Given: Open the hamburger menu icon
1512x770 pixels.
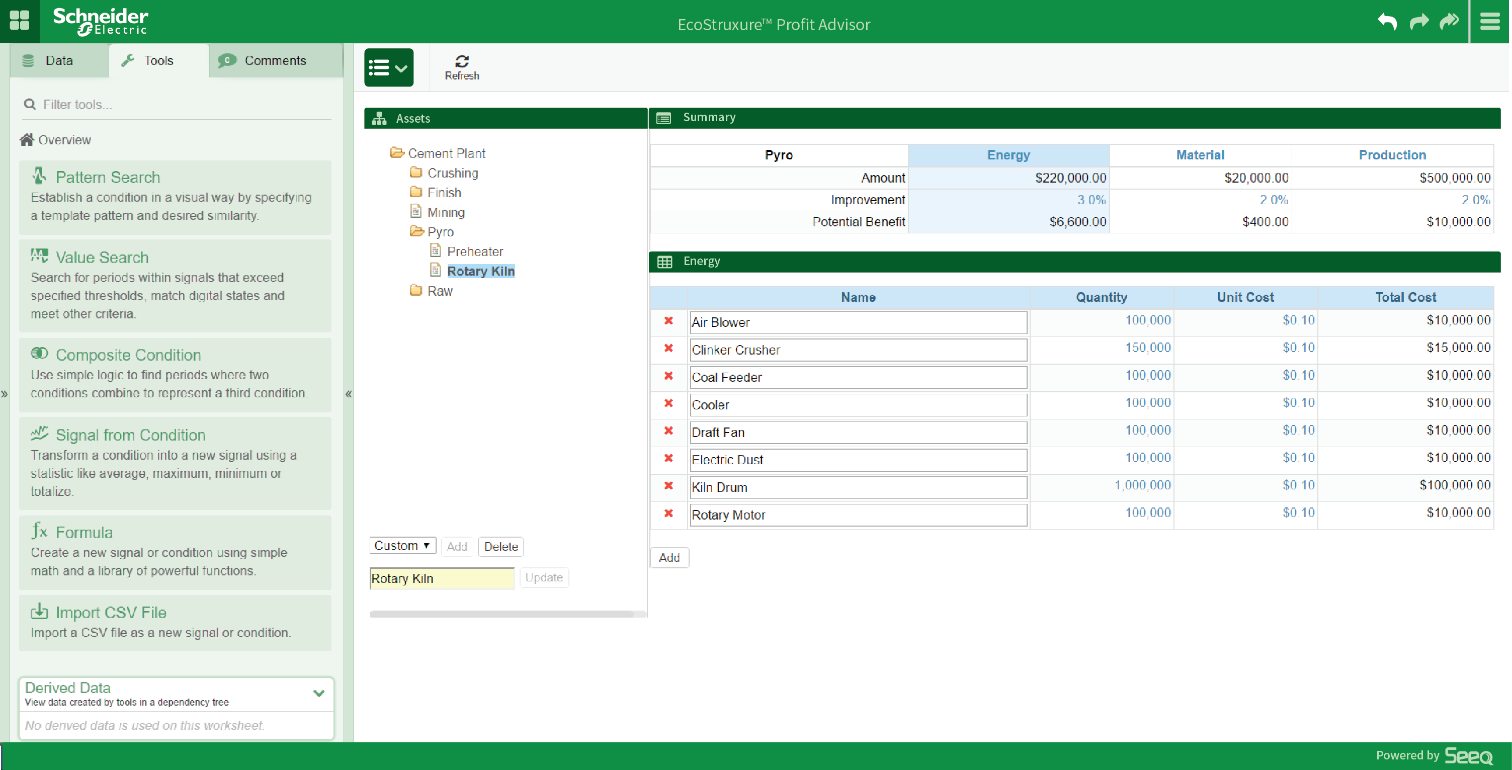Looking at the screenshot, I should (x=1490, y=22).
